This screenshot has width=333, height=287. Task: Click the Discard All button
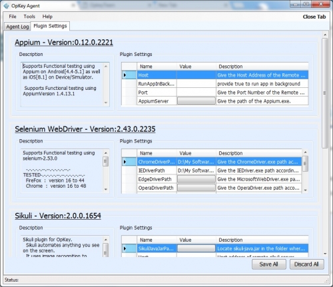(306, 264)
